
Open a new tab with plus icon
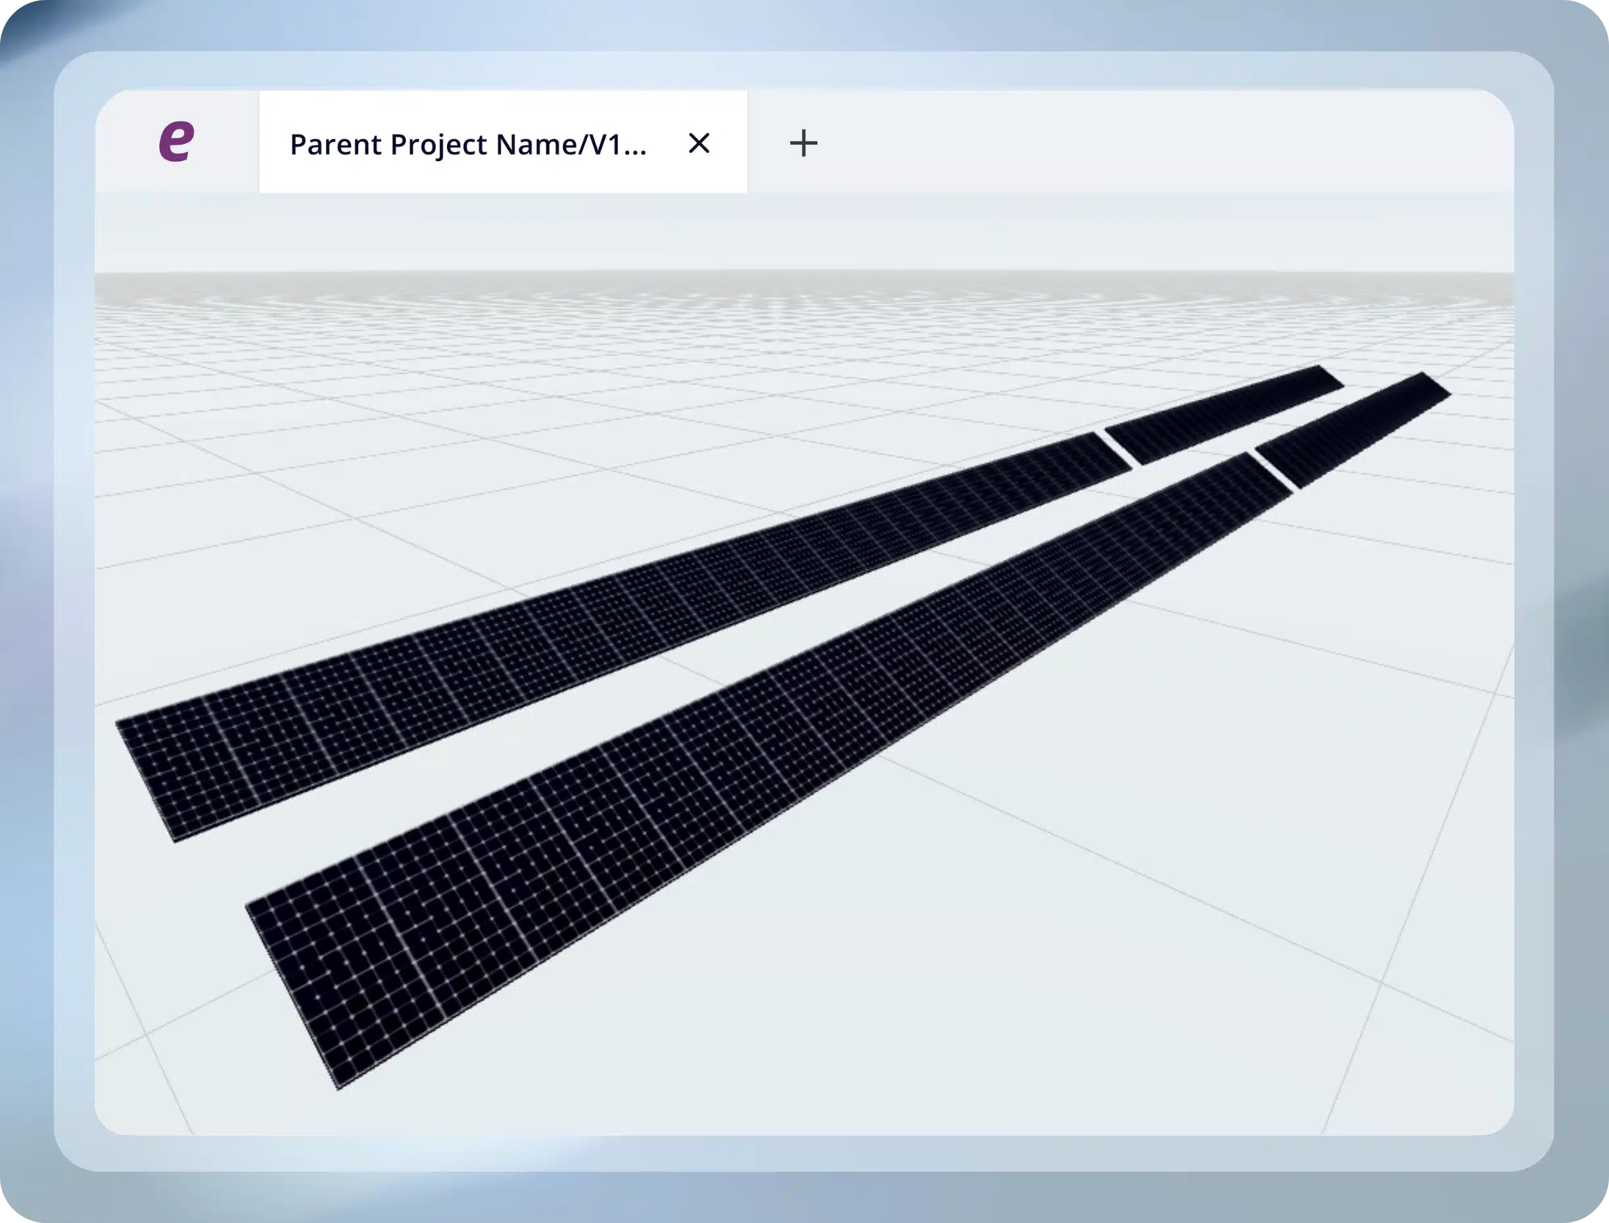coord(803,143)
